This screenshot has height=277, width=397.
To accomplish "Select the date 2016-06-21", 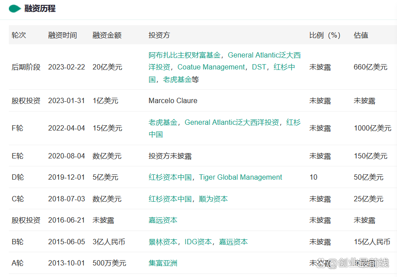I will 66,220.
